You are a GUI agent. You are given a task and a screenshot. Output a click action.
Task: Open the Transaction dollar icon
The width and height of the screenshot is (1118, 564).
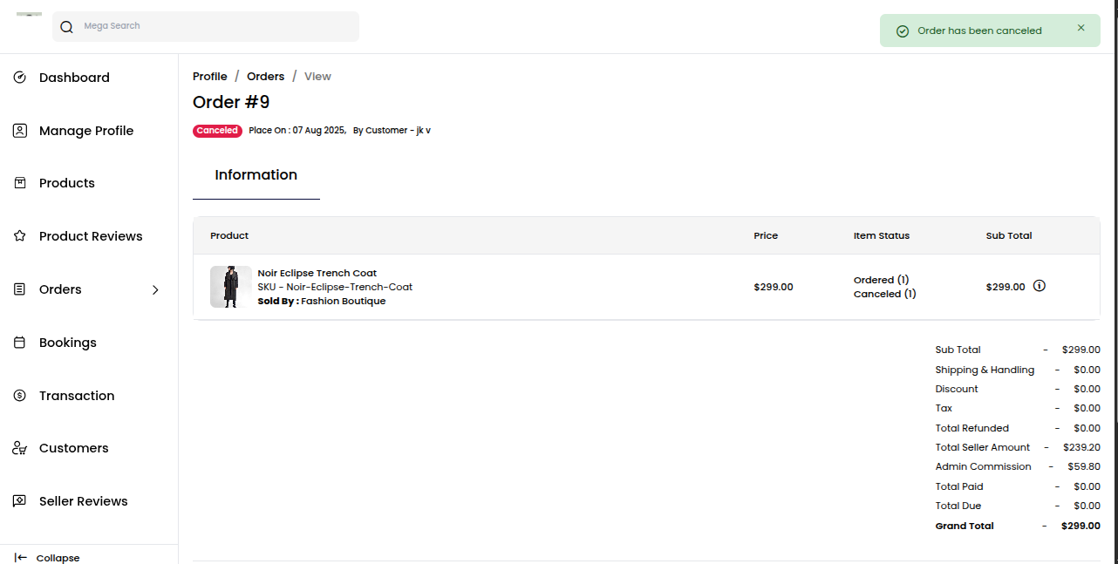[x=19, y=395]
